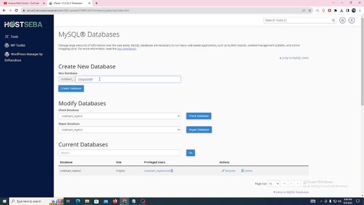Screen dimensions: 364x205
Task: Open Microsoft Store from the taskbar
Action: click(96, 201)
